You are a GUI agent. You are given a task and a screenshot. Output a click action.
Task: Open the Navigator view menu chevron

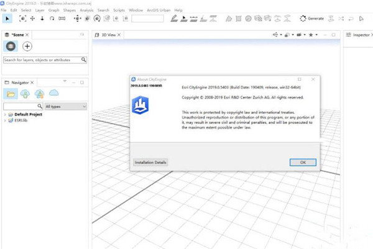65,81
